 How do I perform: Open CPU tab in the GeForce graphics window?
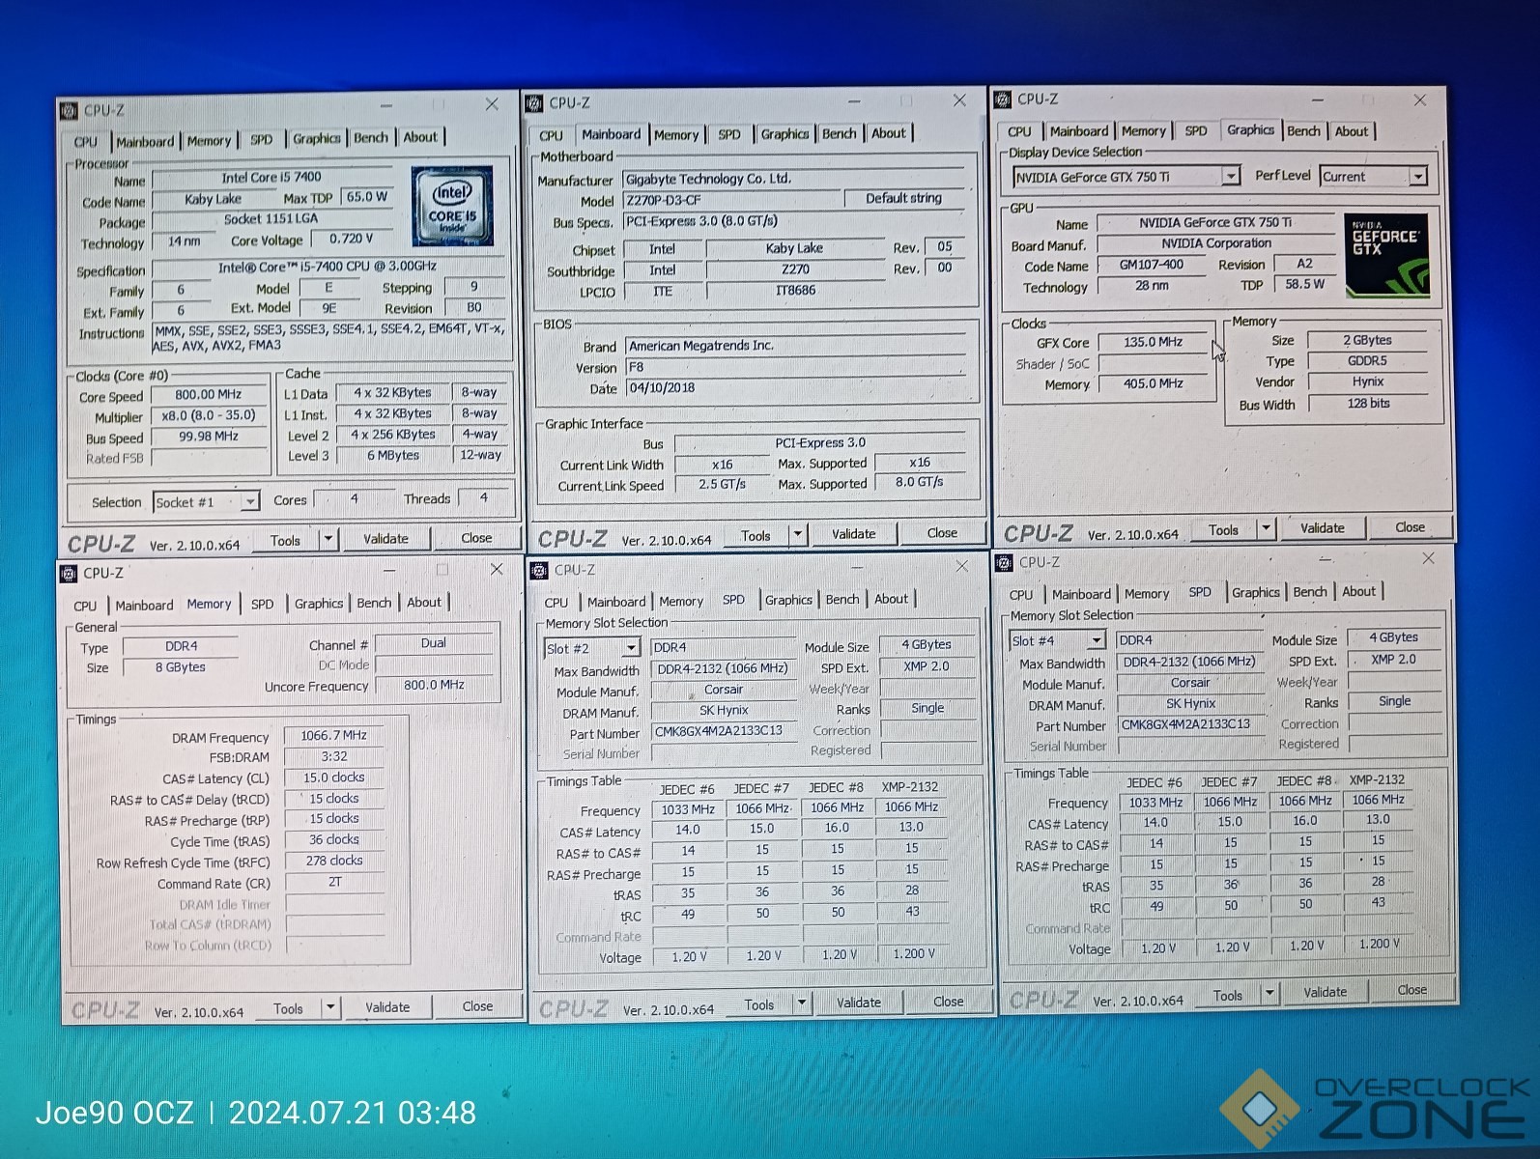pyautogui.click(x=1019, y=132)
